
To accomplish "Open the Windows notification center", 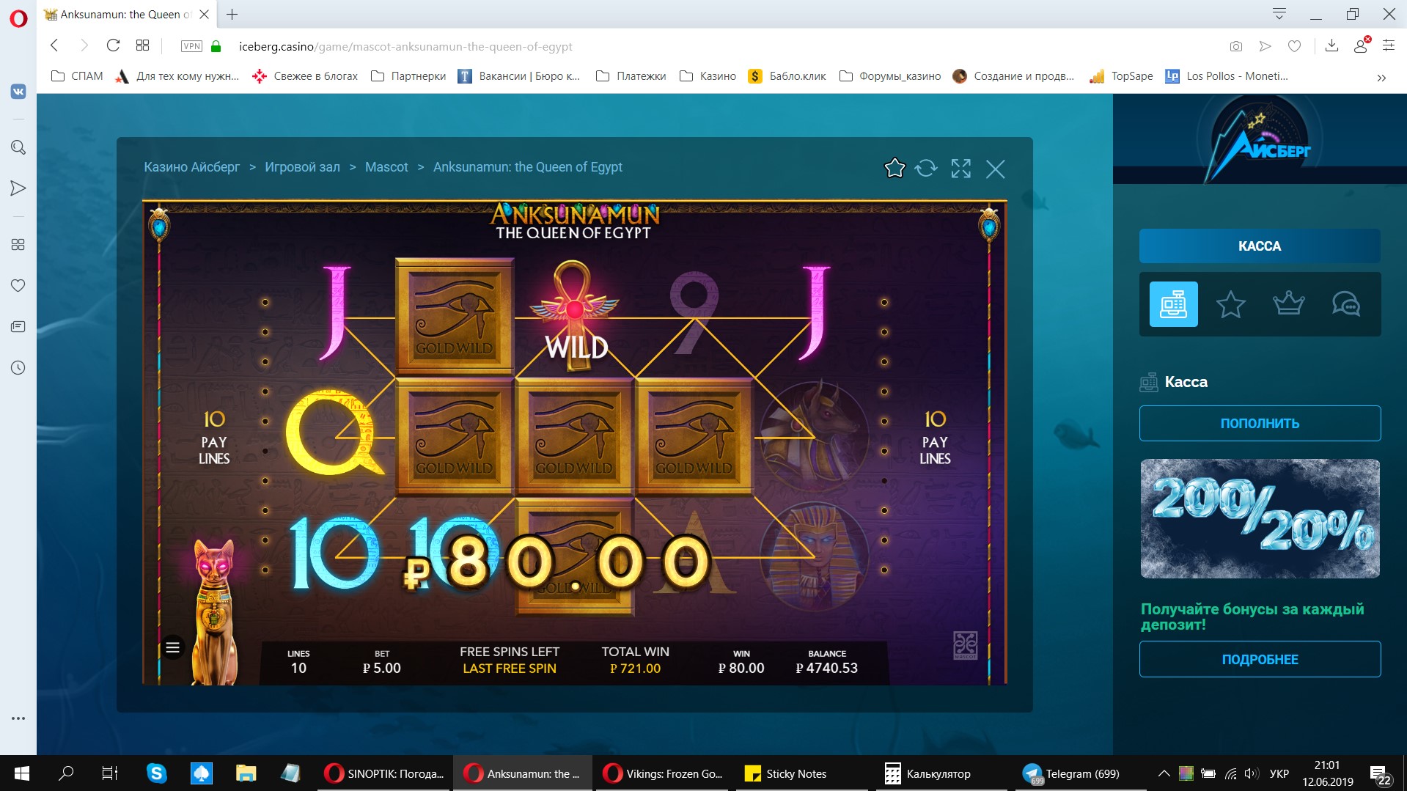I will pyautogui.click(x=1380, y=774).
